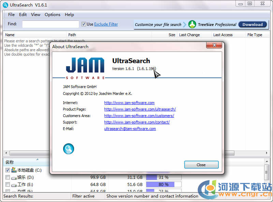This screenshot has width=273, height=202.
Task: Click the Windows drive icon for drive C:
Action: (14, 170)
